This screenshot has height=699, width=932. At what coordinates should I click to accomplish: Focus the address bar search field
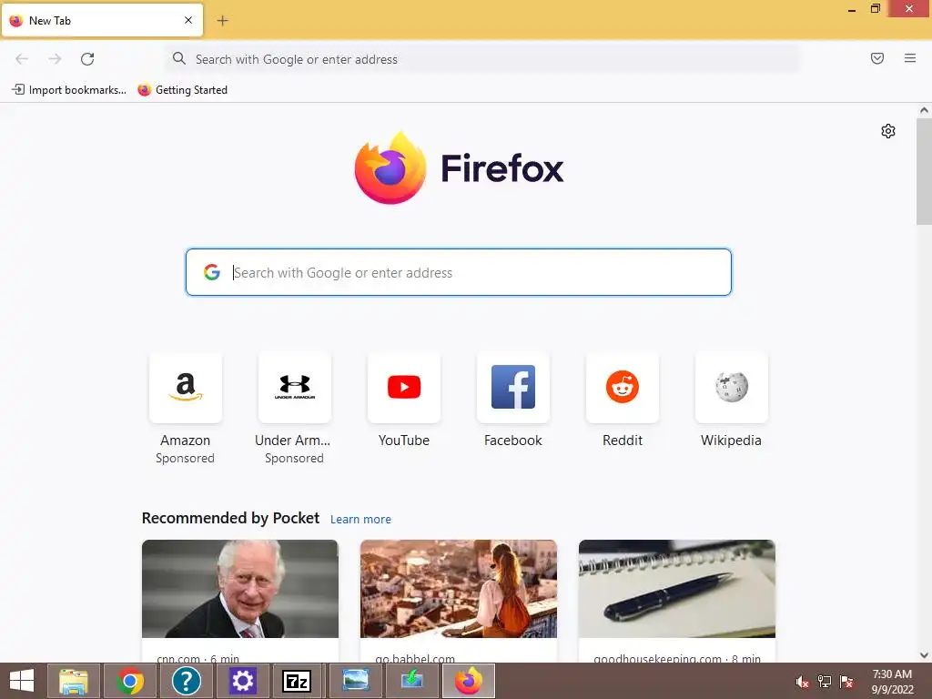coord(481,59)
